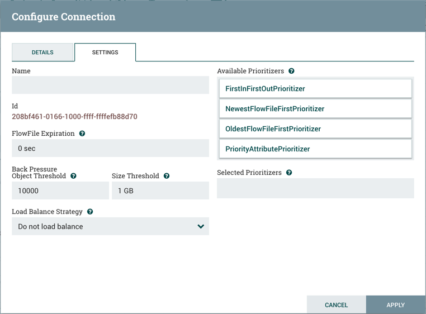Click the Size Threshold field showing 1 GB

pyautogui.click(x=160, y=191)
